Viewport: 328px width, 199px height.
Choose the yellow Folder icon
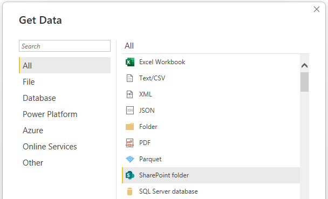[129, 127]
